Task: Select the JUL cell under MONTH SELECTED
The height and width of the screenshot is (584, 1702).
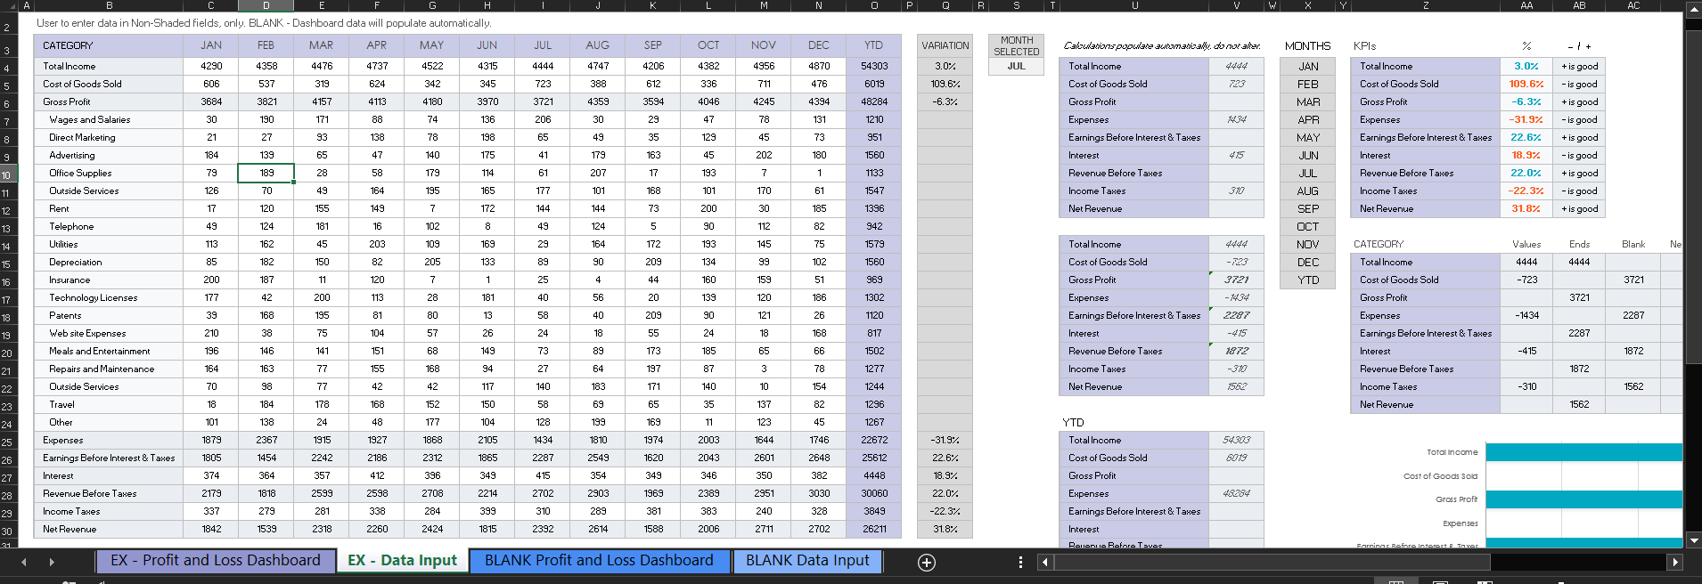Action: coord(1016,67)
